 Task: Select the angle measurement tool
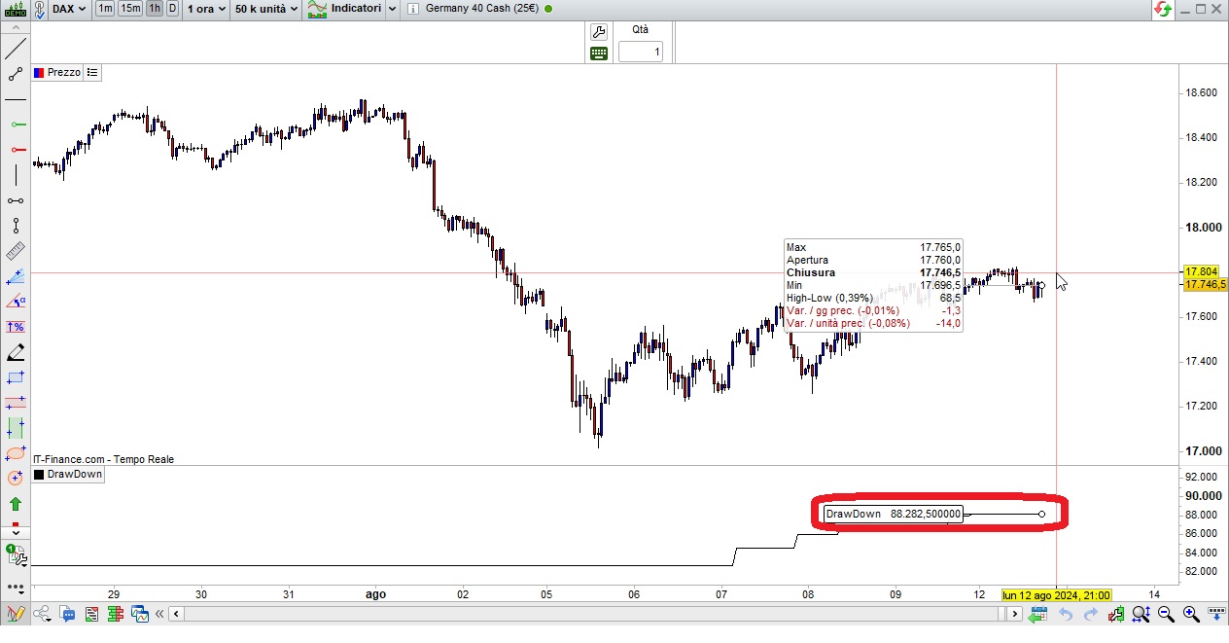[x=16, y=302]
